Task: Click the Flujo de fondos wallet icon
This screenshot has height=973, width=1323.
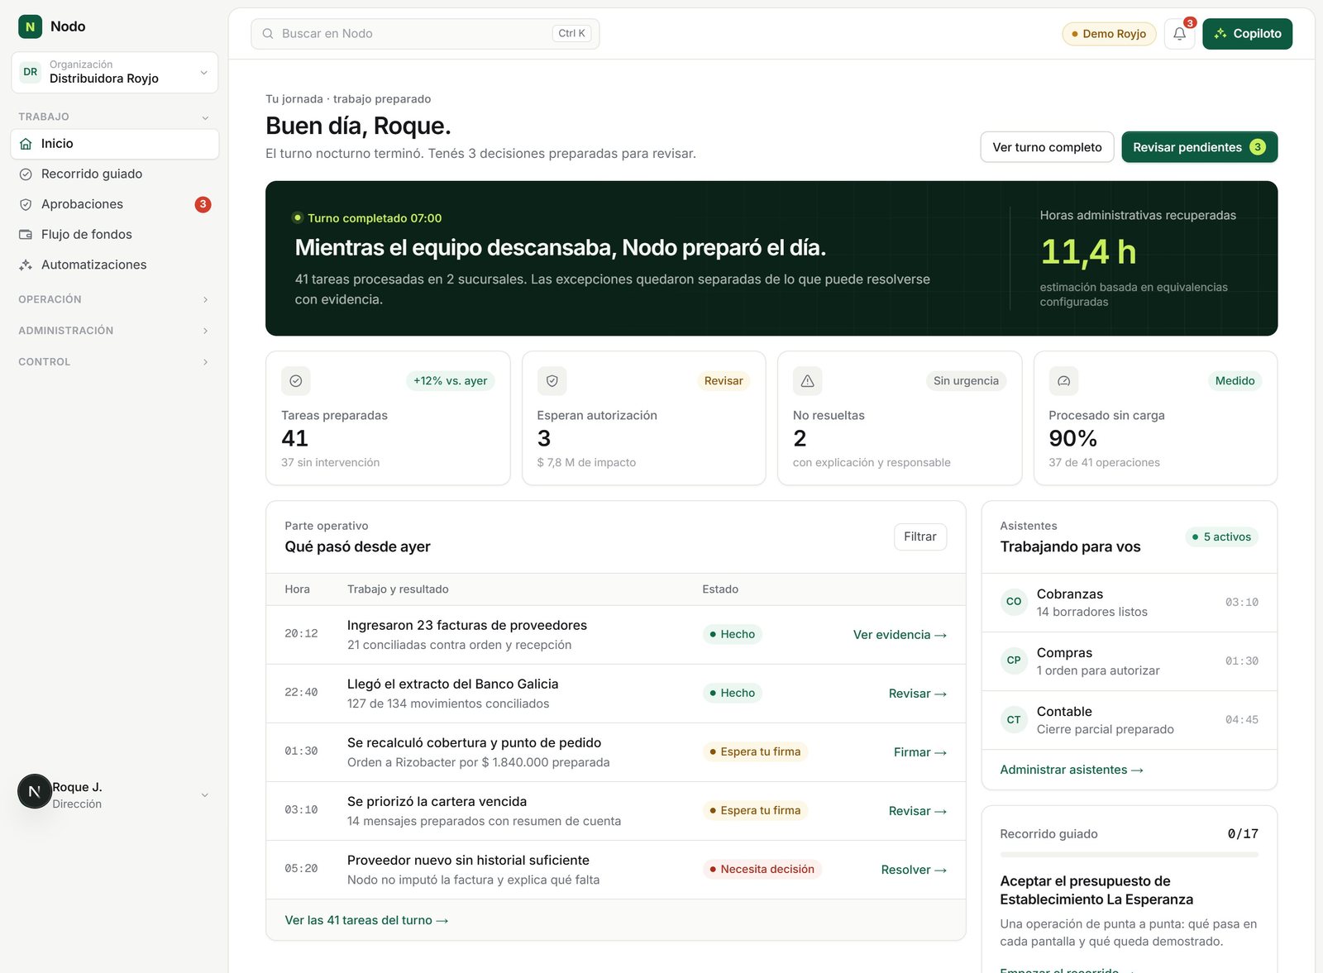Action: click(x=26, y=235)
